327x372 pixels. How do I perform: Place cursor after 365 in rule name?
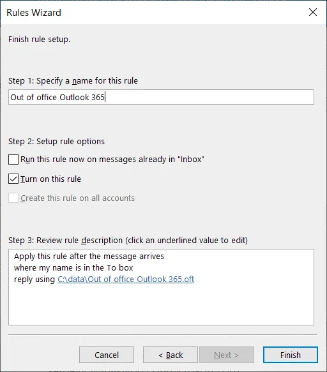(x=105, y=97)
